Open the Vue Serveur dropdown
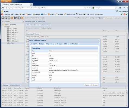This screenshot has width=129, height=108. coord(13,21)
